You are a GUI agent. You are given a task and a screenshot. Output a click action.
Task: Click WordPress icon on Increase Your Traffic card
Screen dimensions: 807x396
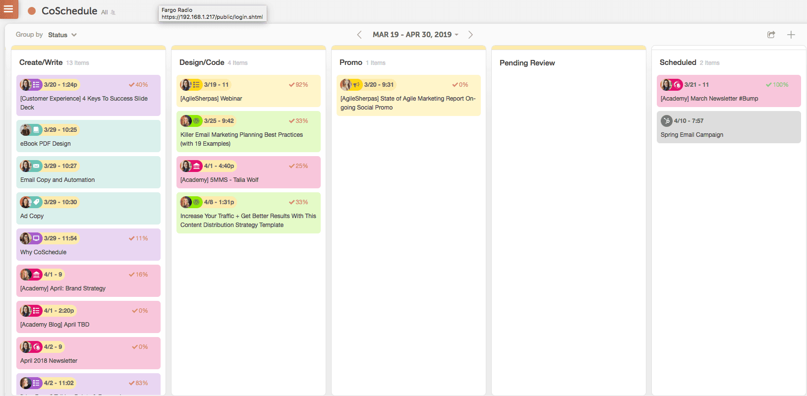[x=196, y=202]
